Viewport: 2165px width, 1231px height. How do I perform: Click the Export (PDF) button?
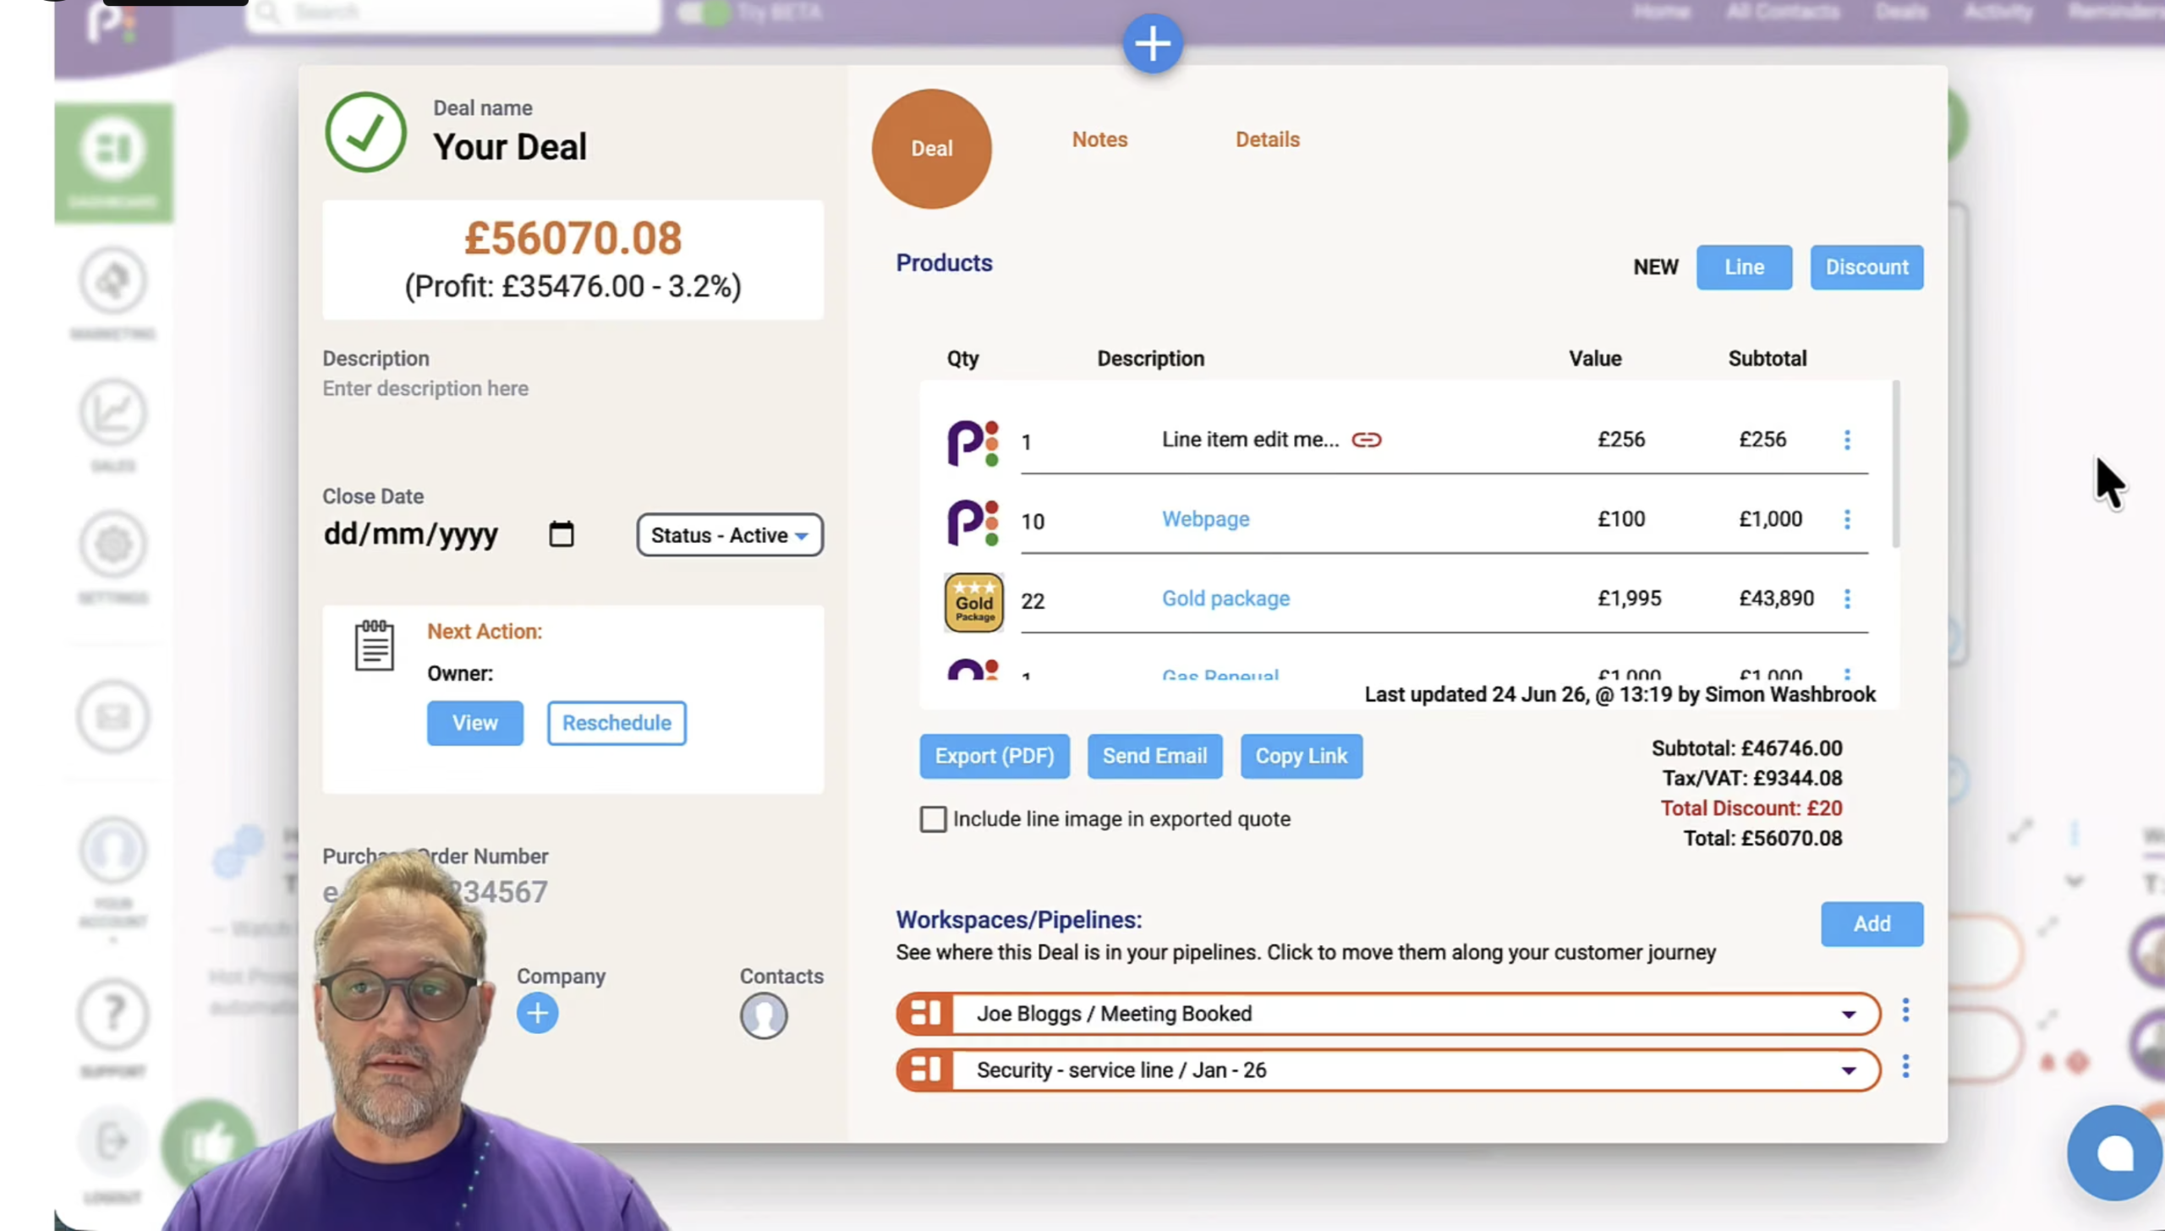[x=995, y=756]
